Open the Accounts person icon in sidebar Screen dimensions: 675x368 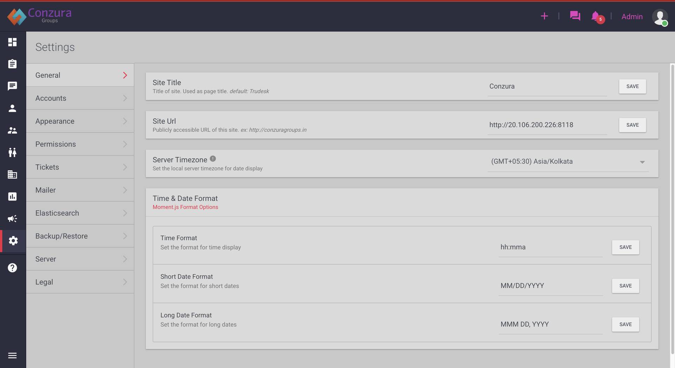click(x=13, y=108)
